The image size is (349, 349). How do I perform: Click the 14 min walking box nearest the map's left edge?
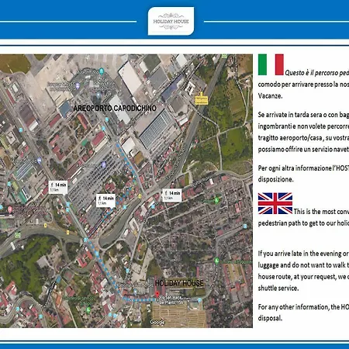click(x=58, y=187)
